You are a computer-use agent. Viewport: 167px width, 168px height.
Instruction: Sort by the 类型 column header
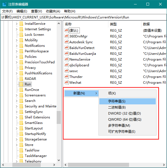[x=125, y=24]
